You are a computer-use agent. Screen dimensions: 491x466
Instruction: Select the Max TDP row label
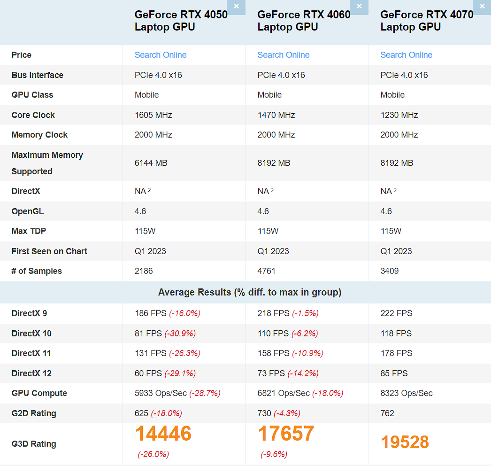[29, 231]
